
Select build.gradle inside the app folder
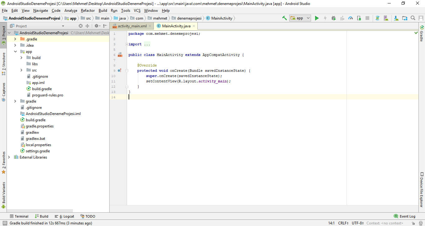coord(42,89)
